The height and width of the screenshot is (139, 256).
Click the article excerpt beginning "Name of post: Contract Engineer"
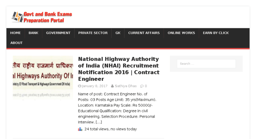(117, 108)
